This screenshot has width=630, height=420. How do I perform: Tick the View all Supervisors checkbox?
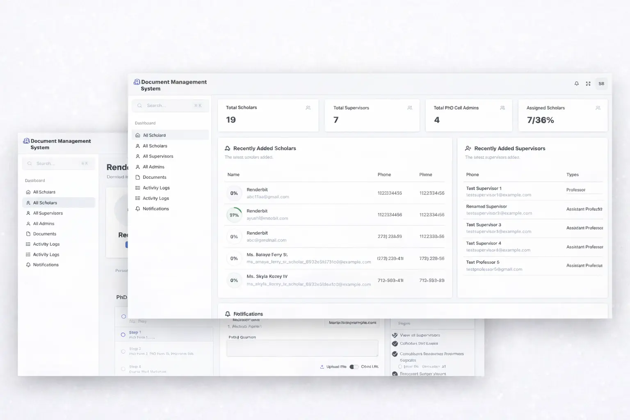[x=395, y=335]
